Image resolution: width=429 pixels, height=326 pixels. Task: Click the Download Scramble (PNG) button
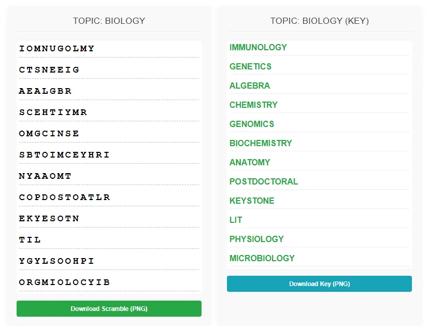tap(109, 308)
